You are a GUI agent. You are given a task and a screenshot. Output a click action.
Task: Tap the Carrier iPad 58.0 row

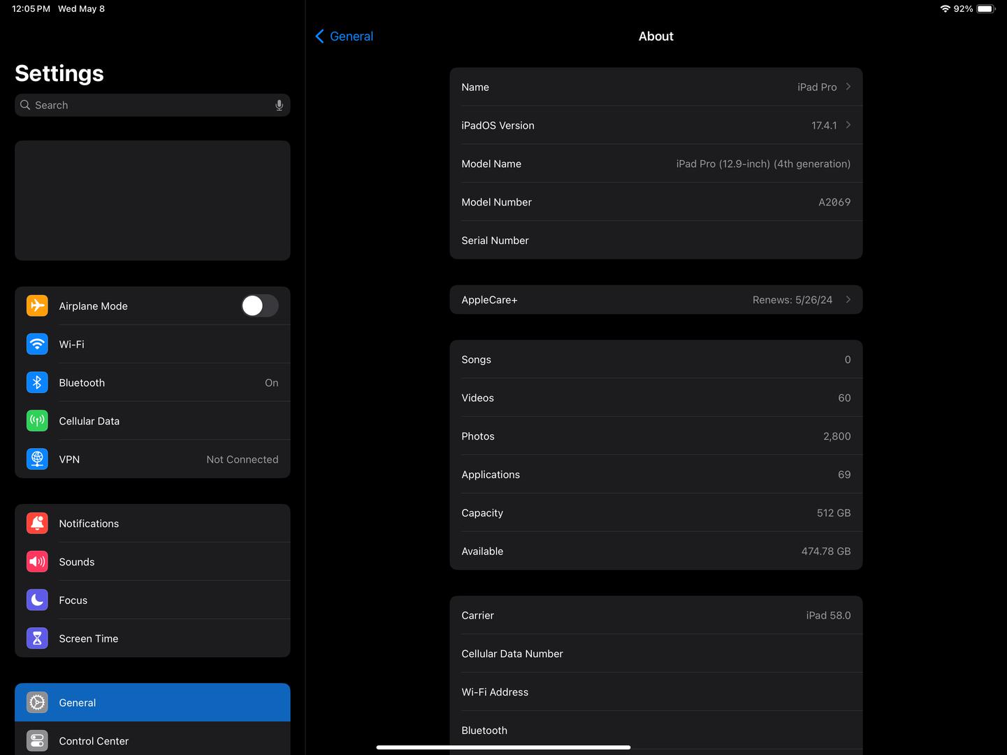tap(656, 615)
